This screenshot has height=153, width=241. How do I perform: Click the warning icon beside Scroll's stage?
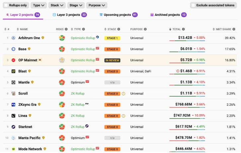(x=123, y=94)
